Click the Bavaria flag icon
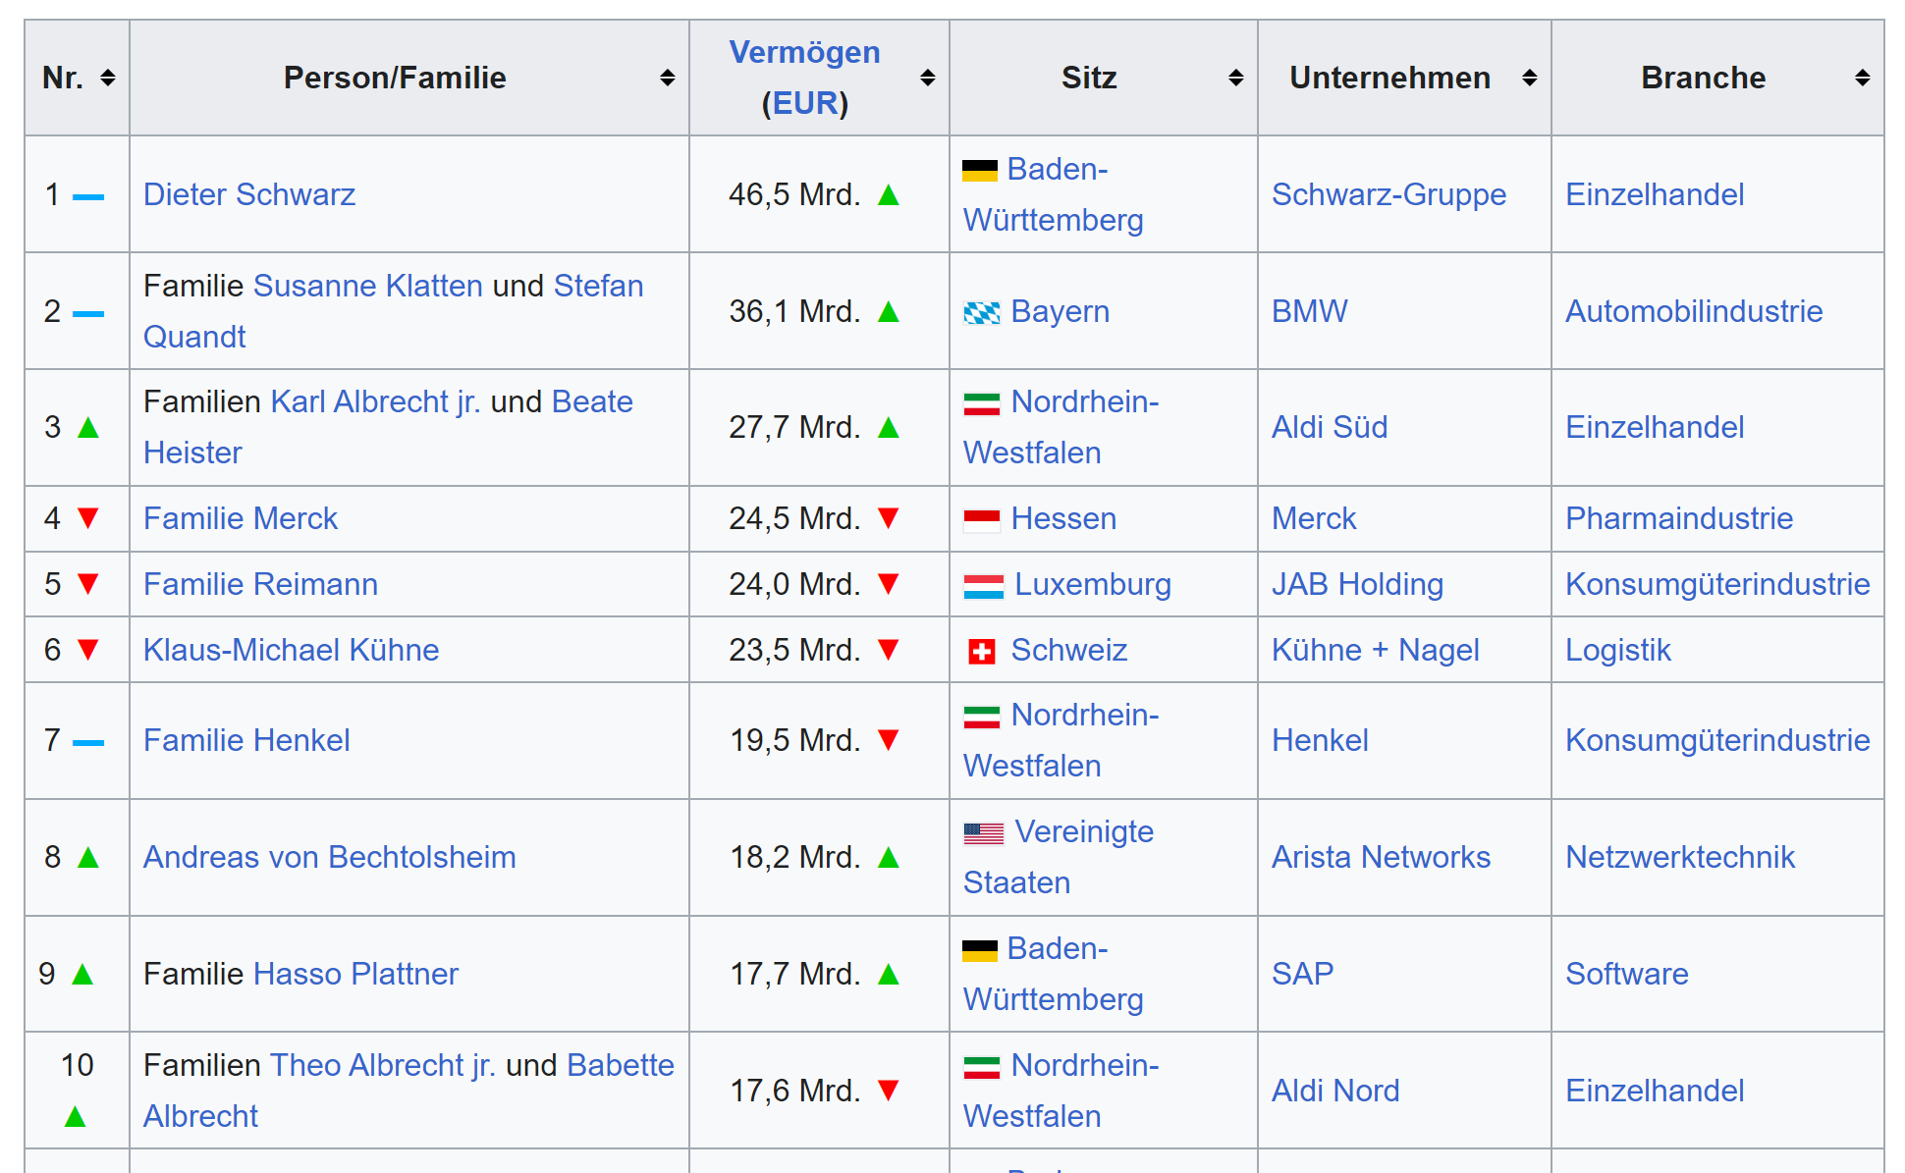Screen dimensions: 1905x1173 pyautogui.click(x=982, y=312)
